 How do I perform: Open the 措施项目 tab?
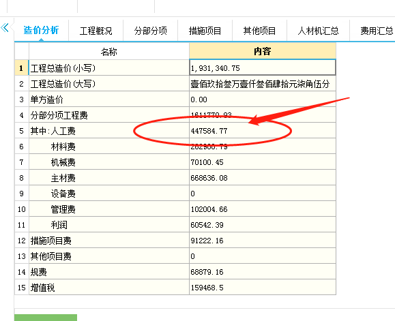pos(205,31)
